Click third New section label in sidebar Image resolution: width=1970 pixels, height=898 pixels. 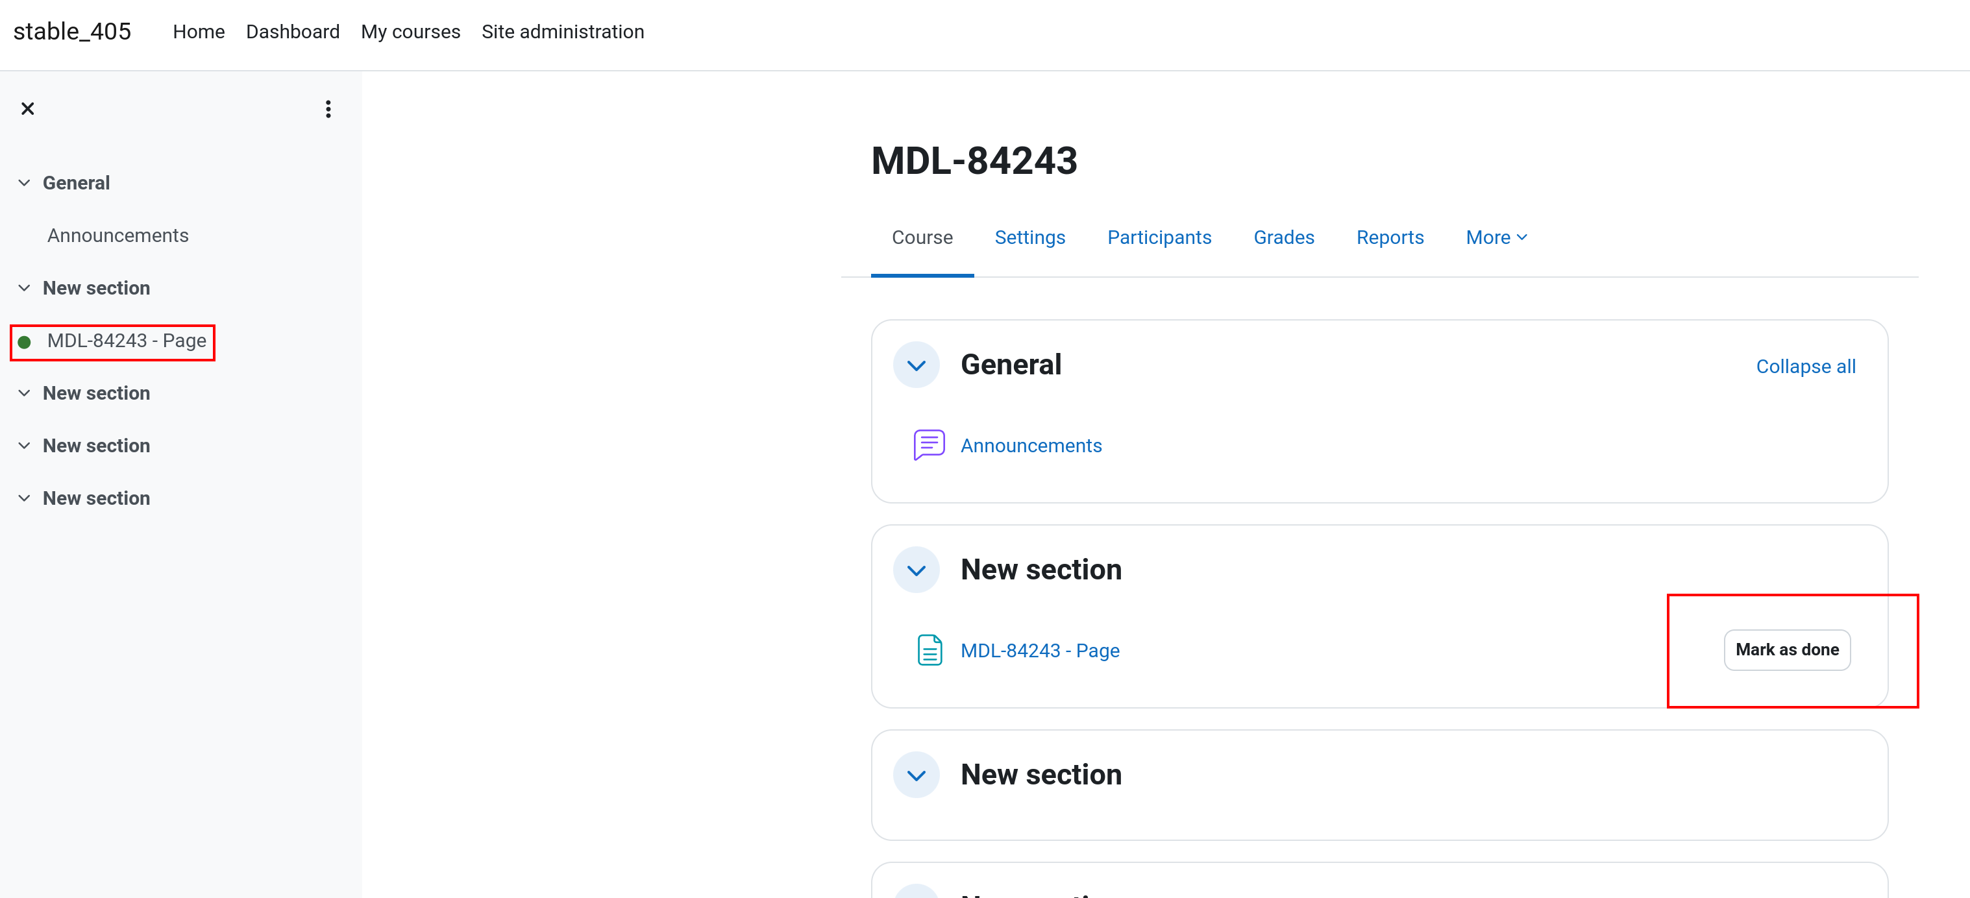96,446
